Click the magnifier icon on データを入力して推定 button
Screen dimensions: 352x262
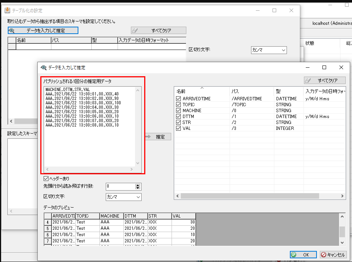pyautogui.click(x=12, y=30)
